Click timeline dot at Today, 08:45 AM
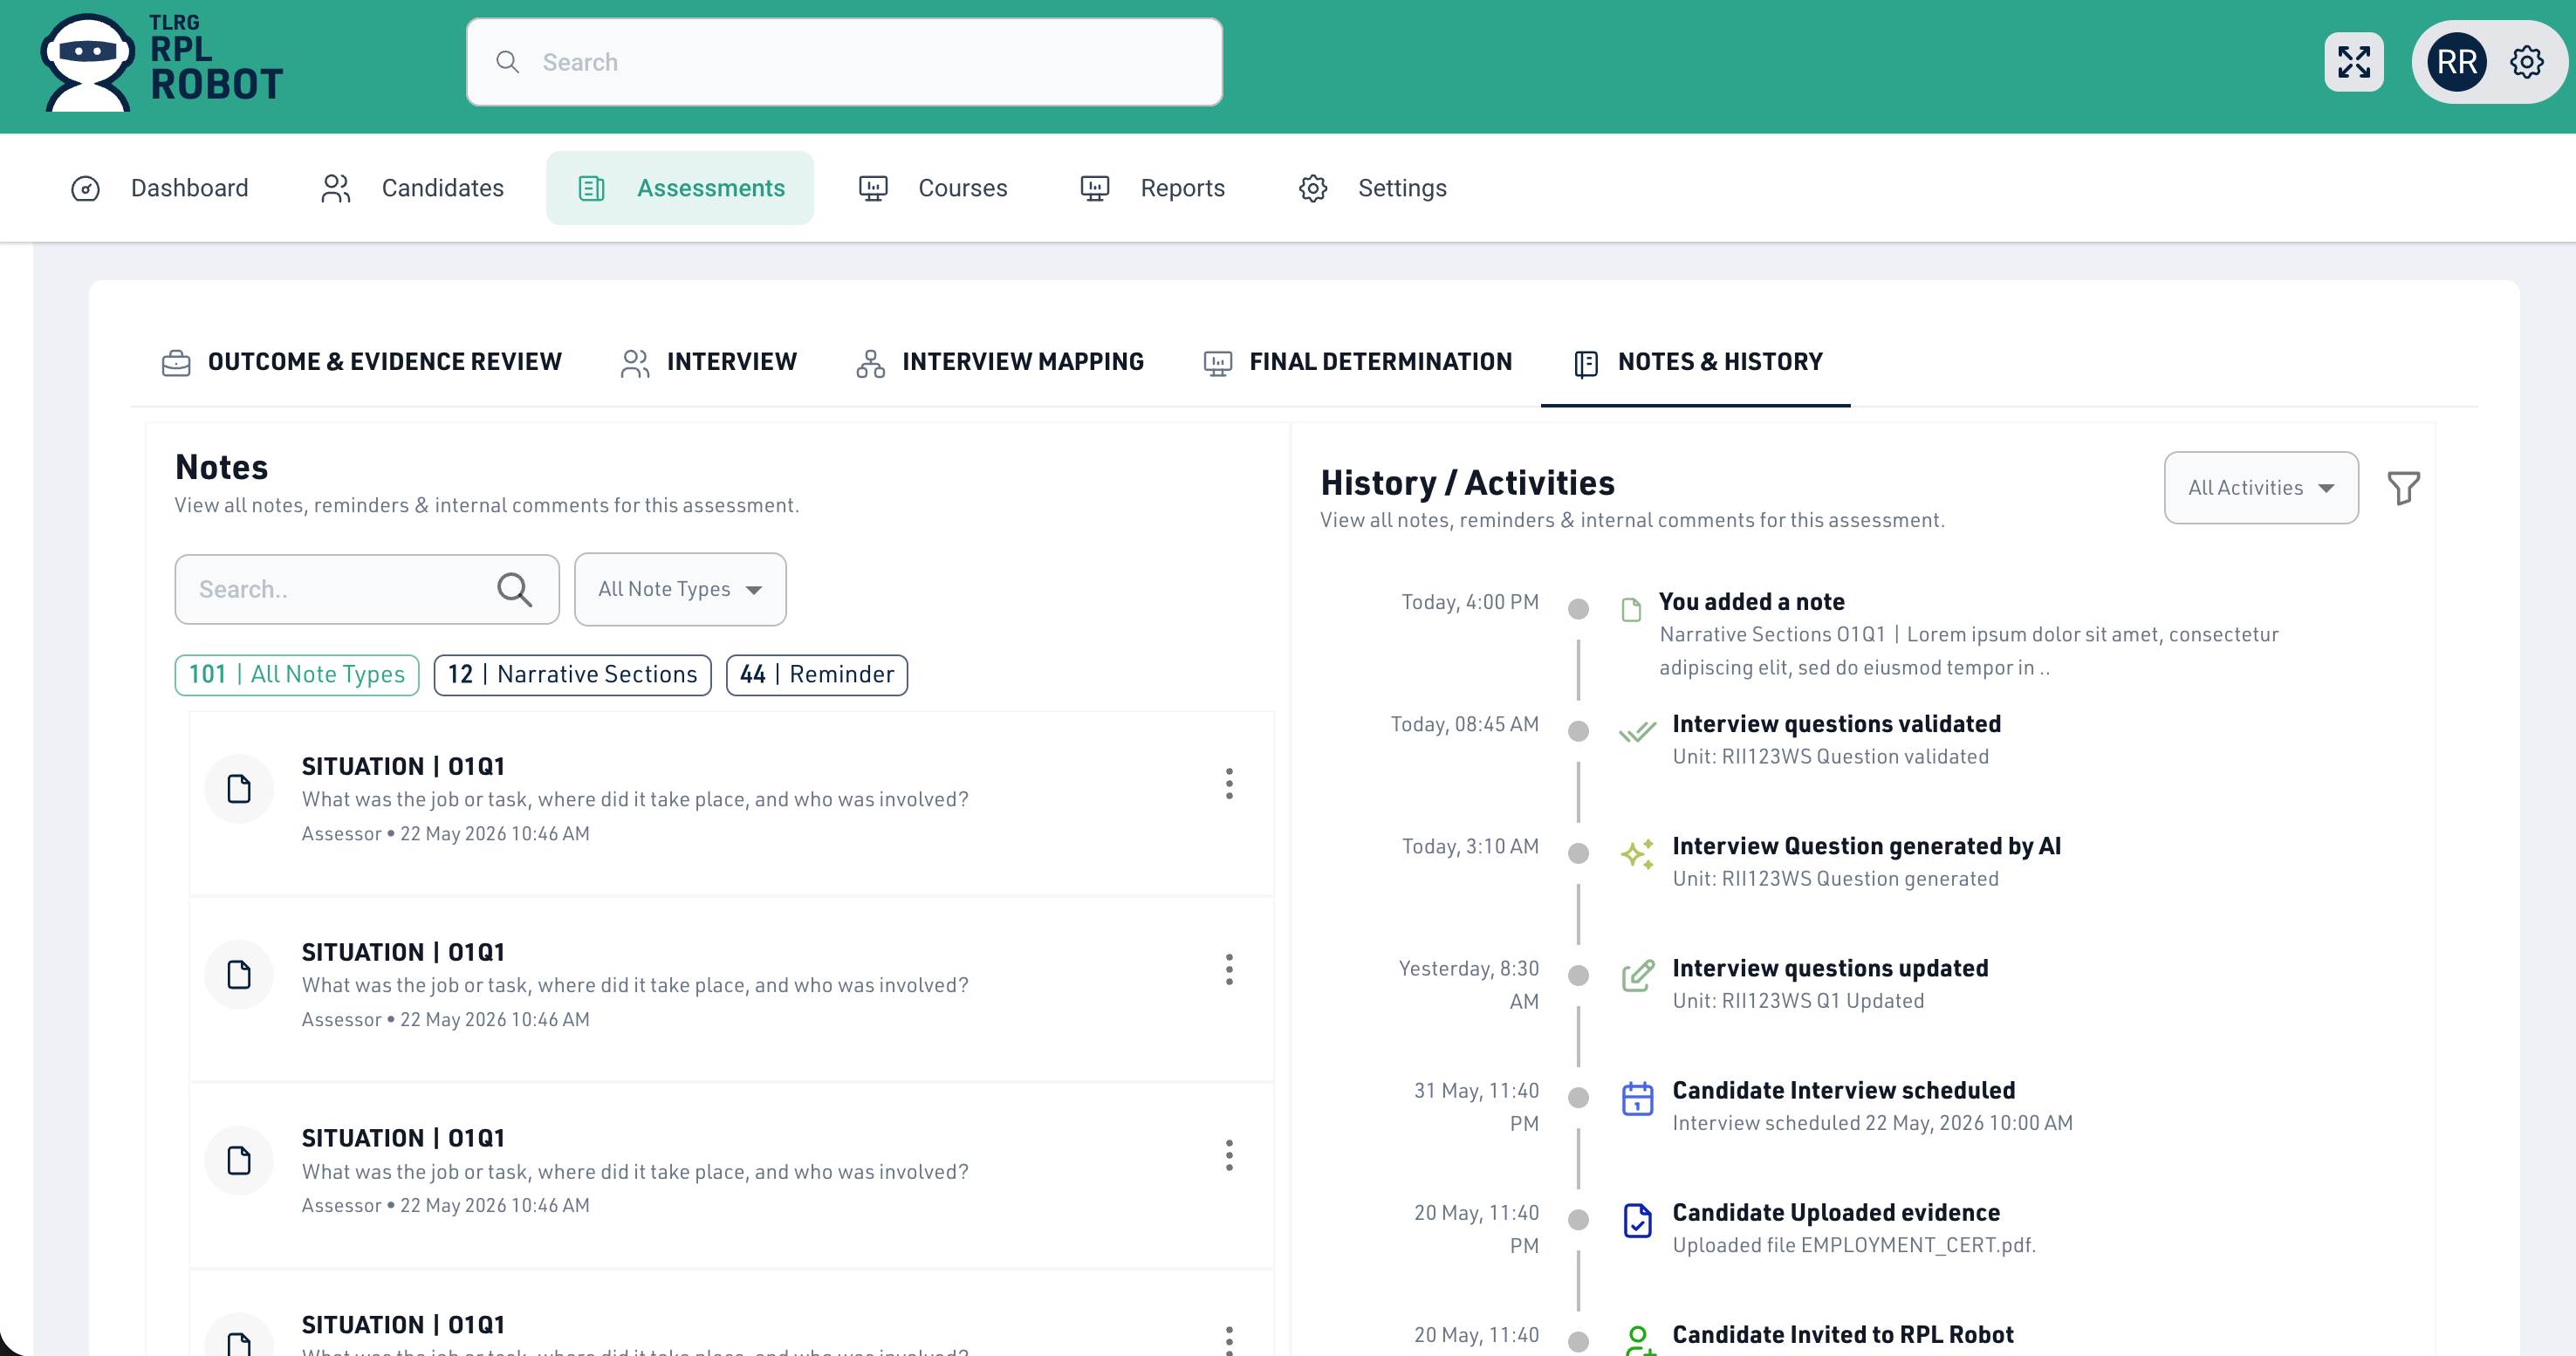Image resolution: width=2576 pixels, height=1356 pixels. (x=1578, y=731)
